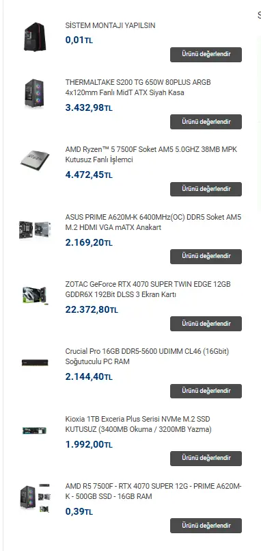Click Ürünü değerlendir for ASUS PRIME motherboard
261x551 pixels.
pos(206,257)
